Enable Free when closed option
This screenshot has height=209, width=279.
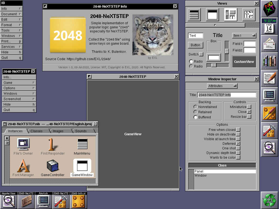point(238,130)
